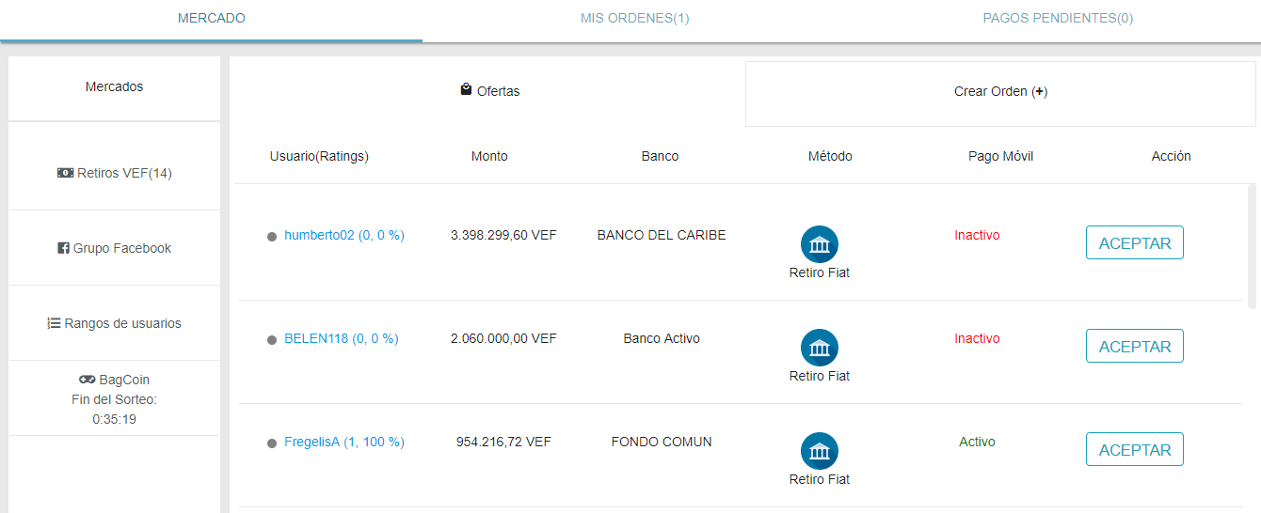Click BANCO DEL CARIBE bank cell
This screenshot has height=513, width=1261.
(662, 235)
